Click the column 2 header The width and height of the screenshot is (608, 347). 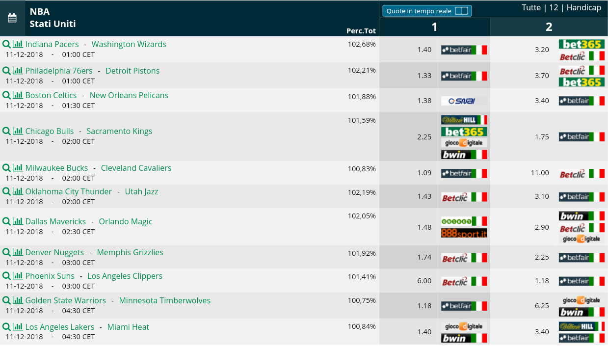[x=549, y=27]
